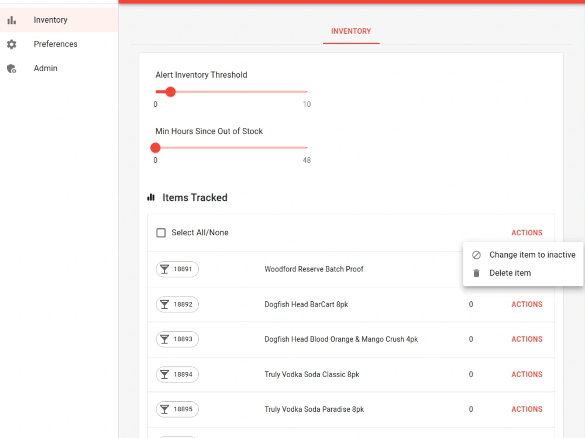
Task: Click quantity 0 for Truly Vodka Soda Classic 8pk
Action: pyautogui.click(x=471, y=374)
